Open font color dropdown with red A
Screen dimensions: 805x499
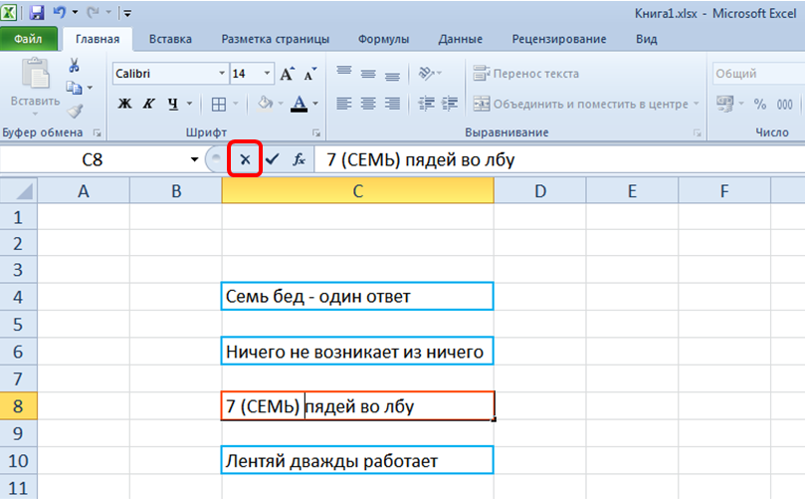point(314,104)
